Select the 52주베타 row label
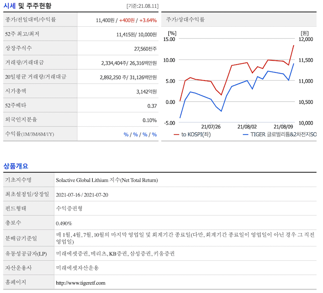The image size is (323, 293). click(16, 105)
